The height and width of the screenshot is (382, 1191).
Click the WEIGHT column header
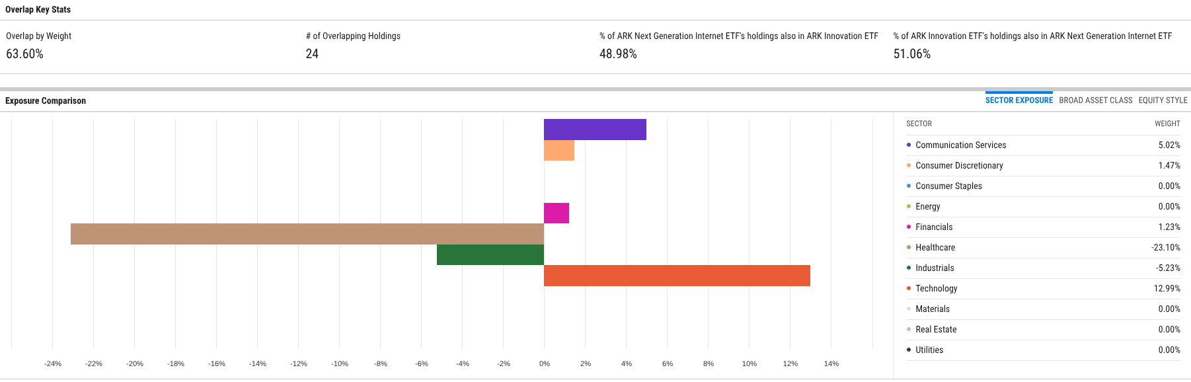(1167, 124)
